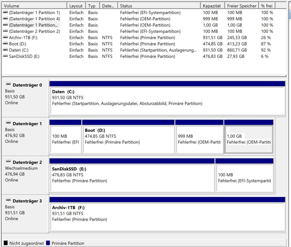
Task: Click the drive icon of the Daten (C:) list row
Action: pos(6,50)
